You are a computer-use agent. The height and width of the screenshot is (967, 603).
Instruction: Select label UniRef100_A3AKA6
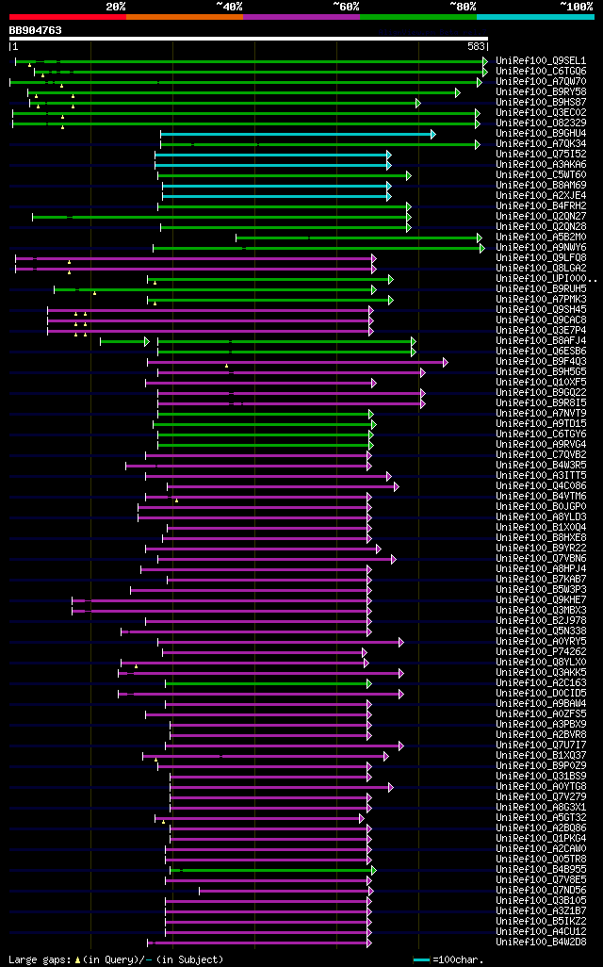[541, 165]
